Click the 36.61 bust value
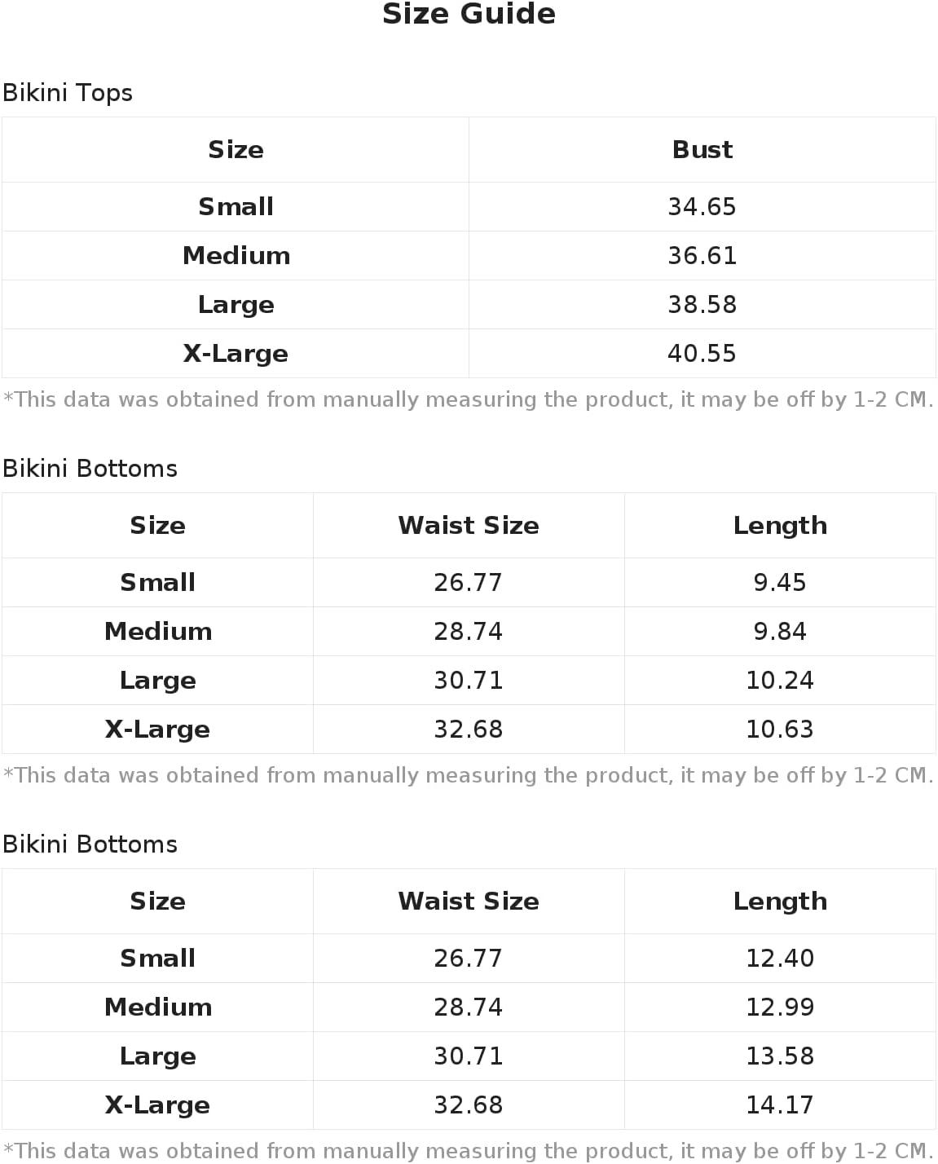Image resolution: width=938 pixels, height=1164 pixels. [702, 256]
